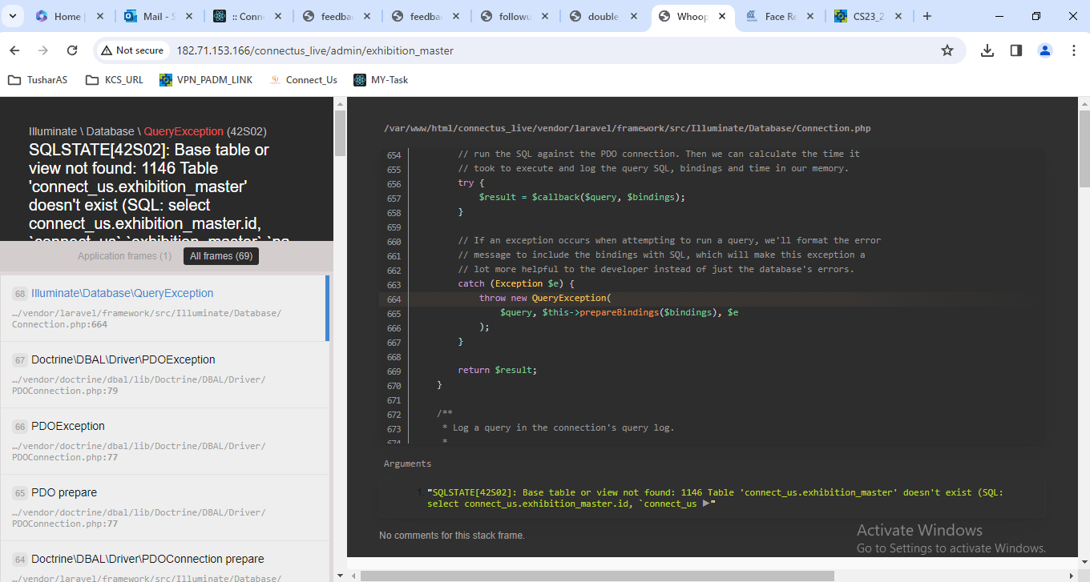The image size is (1090, 582).
Task: Click the QueryException title in error header
Action: pos(184,131)
